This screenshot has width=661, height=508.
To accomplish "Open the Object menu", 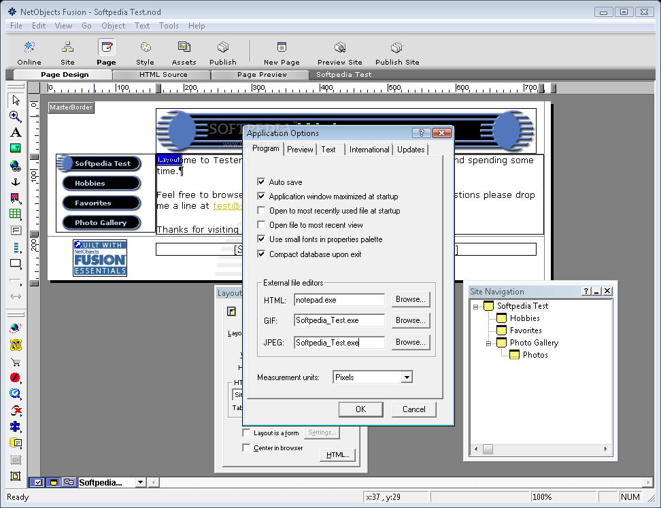I will click(113, 26).
